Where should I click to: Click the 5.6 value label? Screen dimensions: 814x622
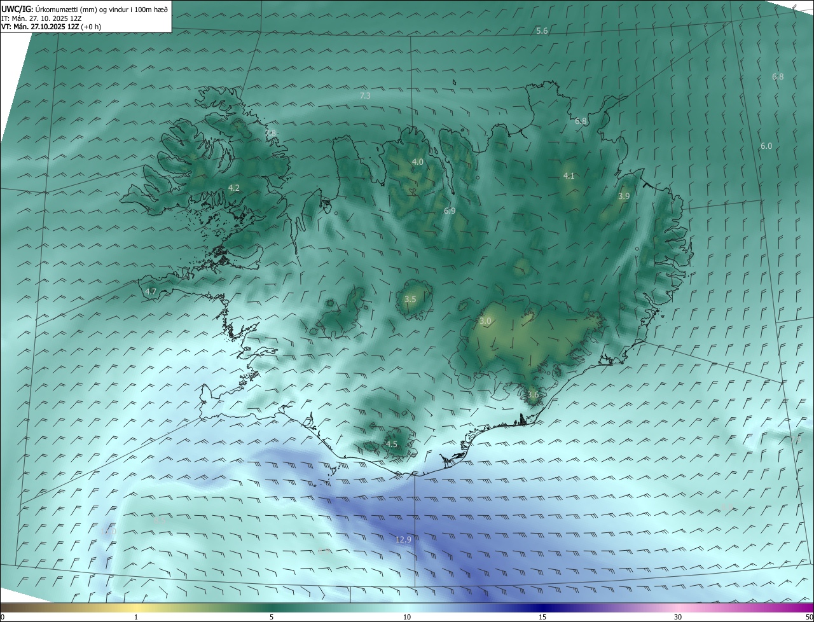click(x=542, y=31)
